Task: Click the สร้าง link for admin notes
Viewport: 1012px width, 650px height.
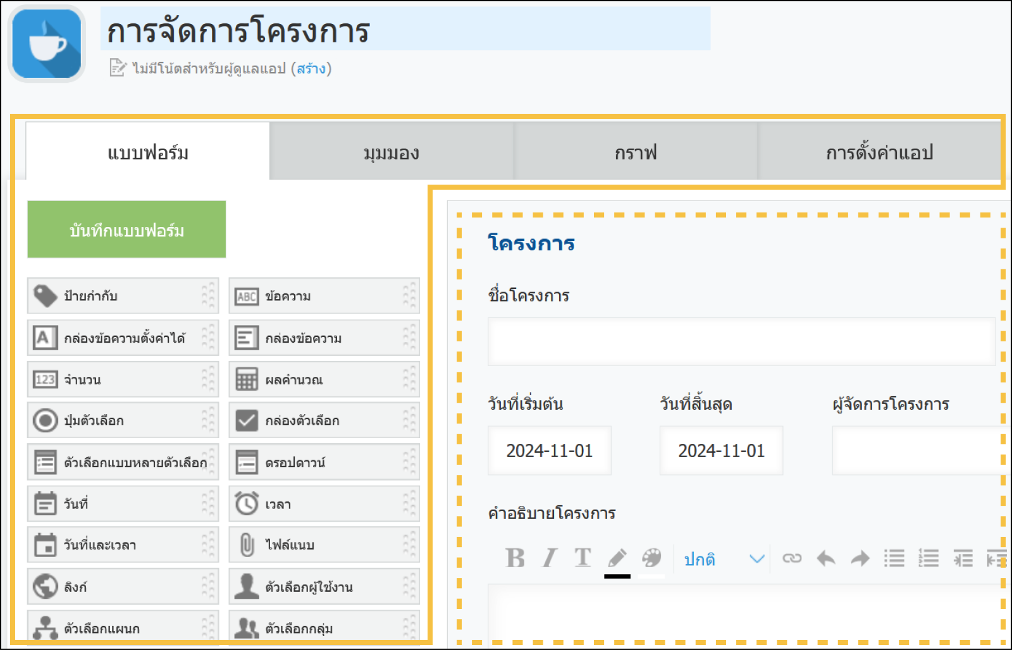Action: click(311, 68)
